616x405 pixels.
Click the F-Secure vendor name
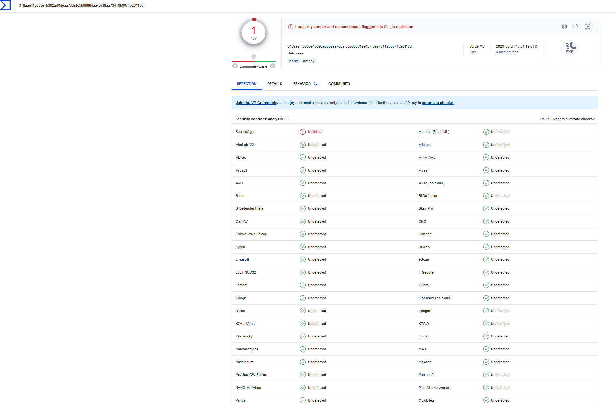click(x=426, y=273)
